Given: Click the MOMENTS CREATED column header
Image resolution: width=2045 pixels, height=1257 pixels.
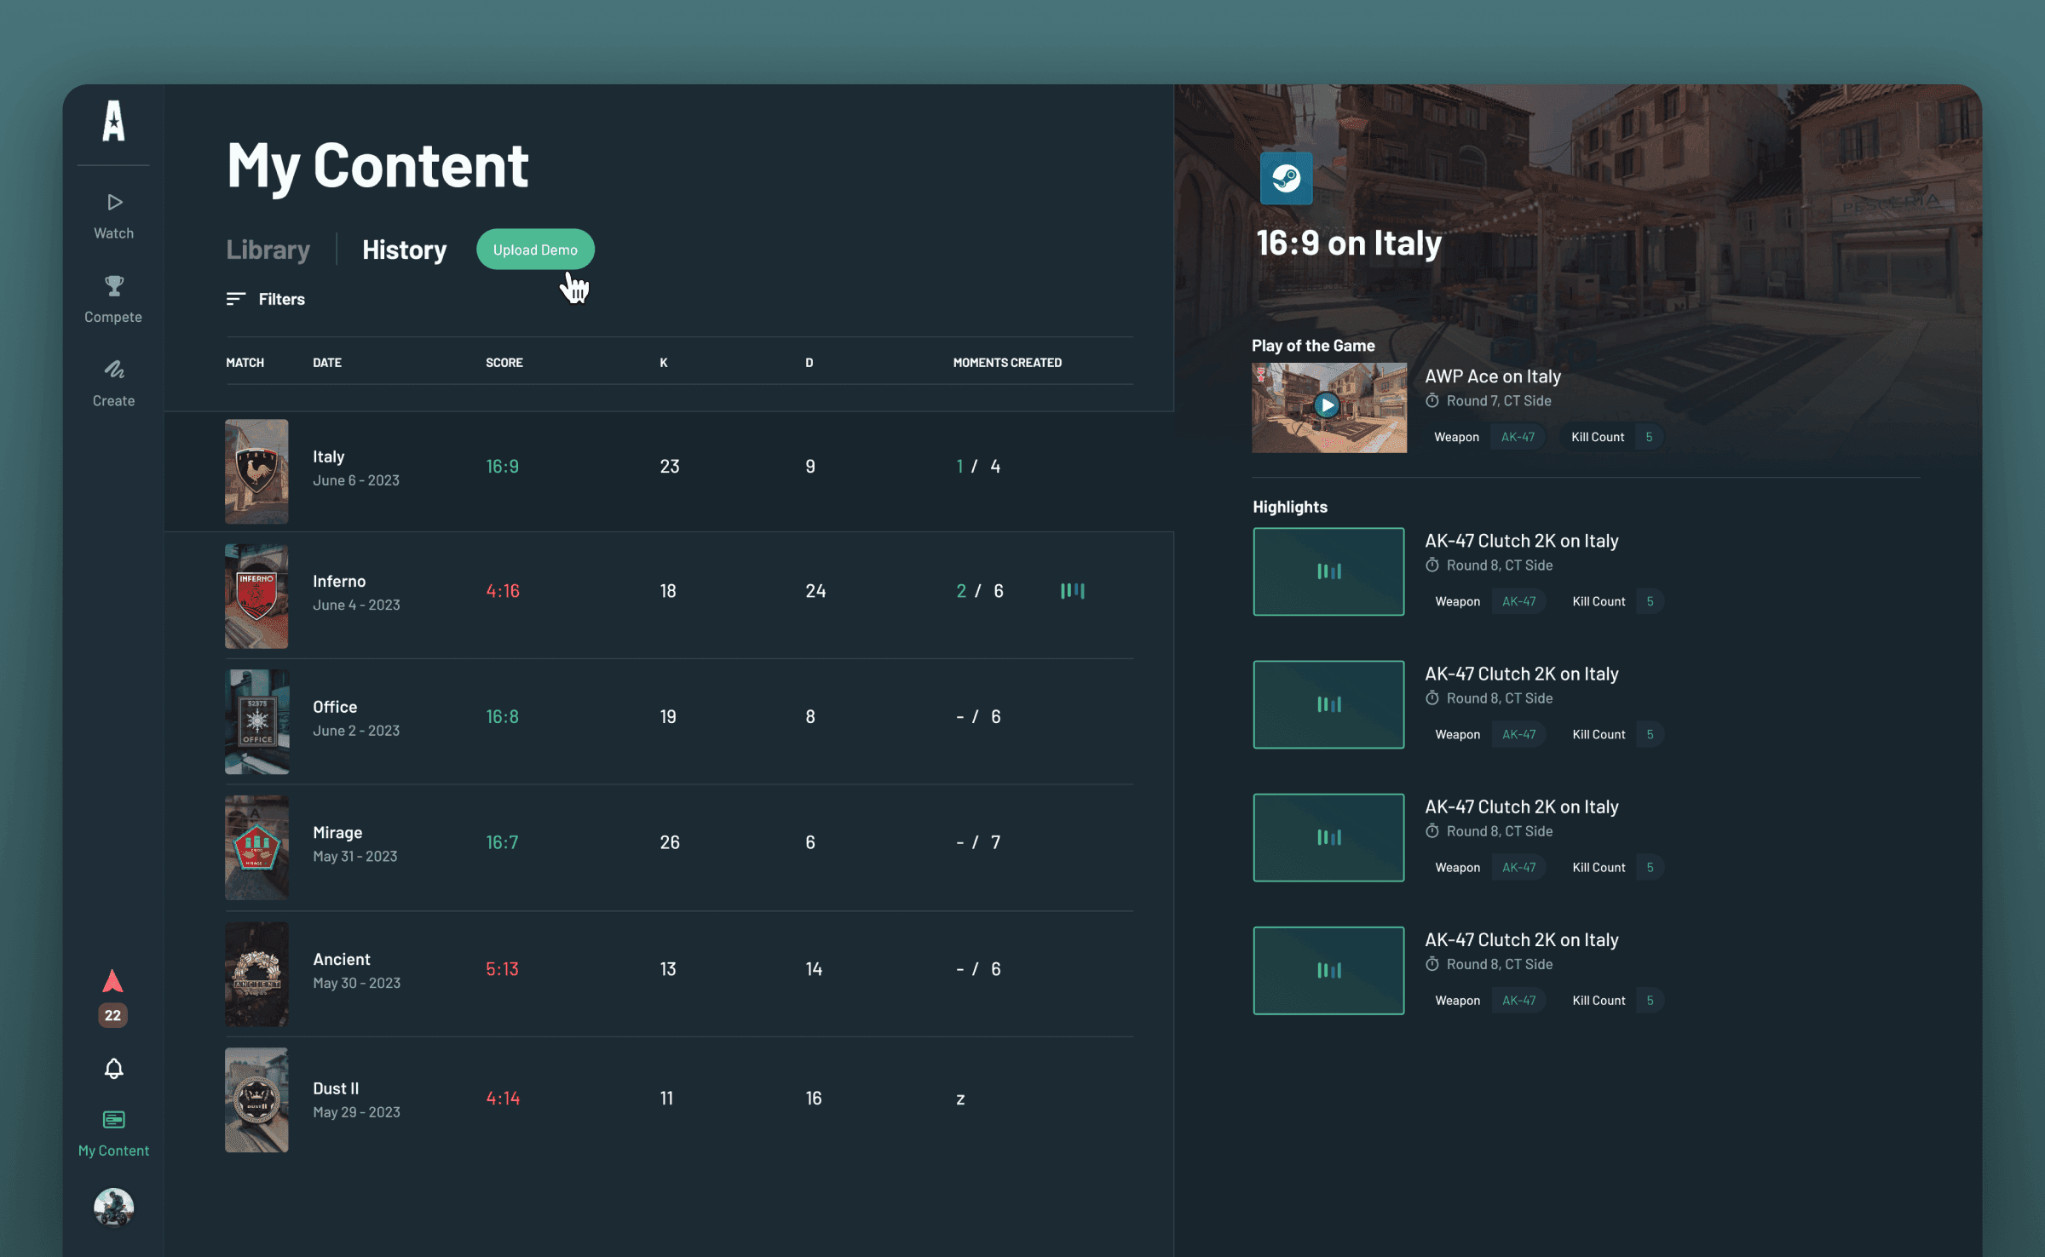Looking at the screenshot, I should 1007,362.
